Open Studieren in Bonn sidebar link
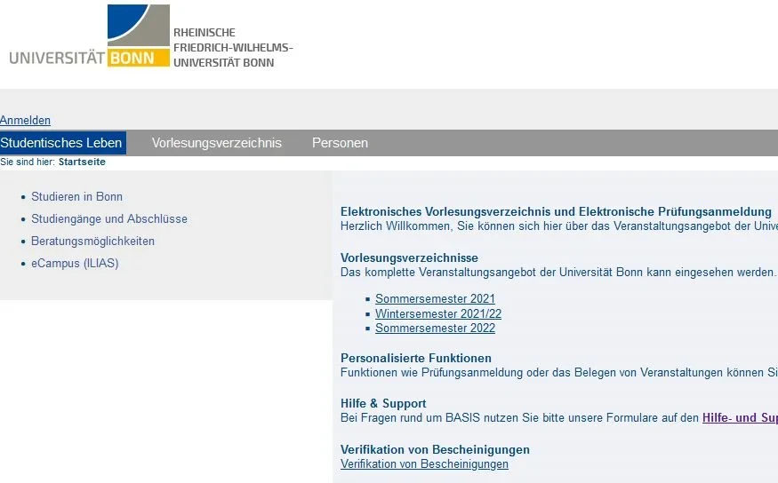778x483 pixels. pos(76,197)
